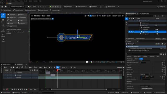
Task: Select the Lighting filter in Details
Action: 145,57
